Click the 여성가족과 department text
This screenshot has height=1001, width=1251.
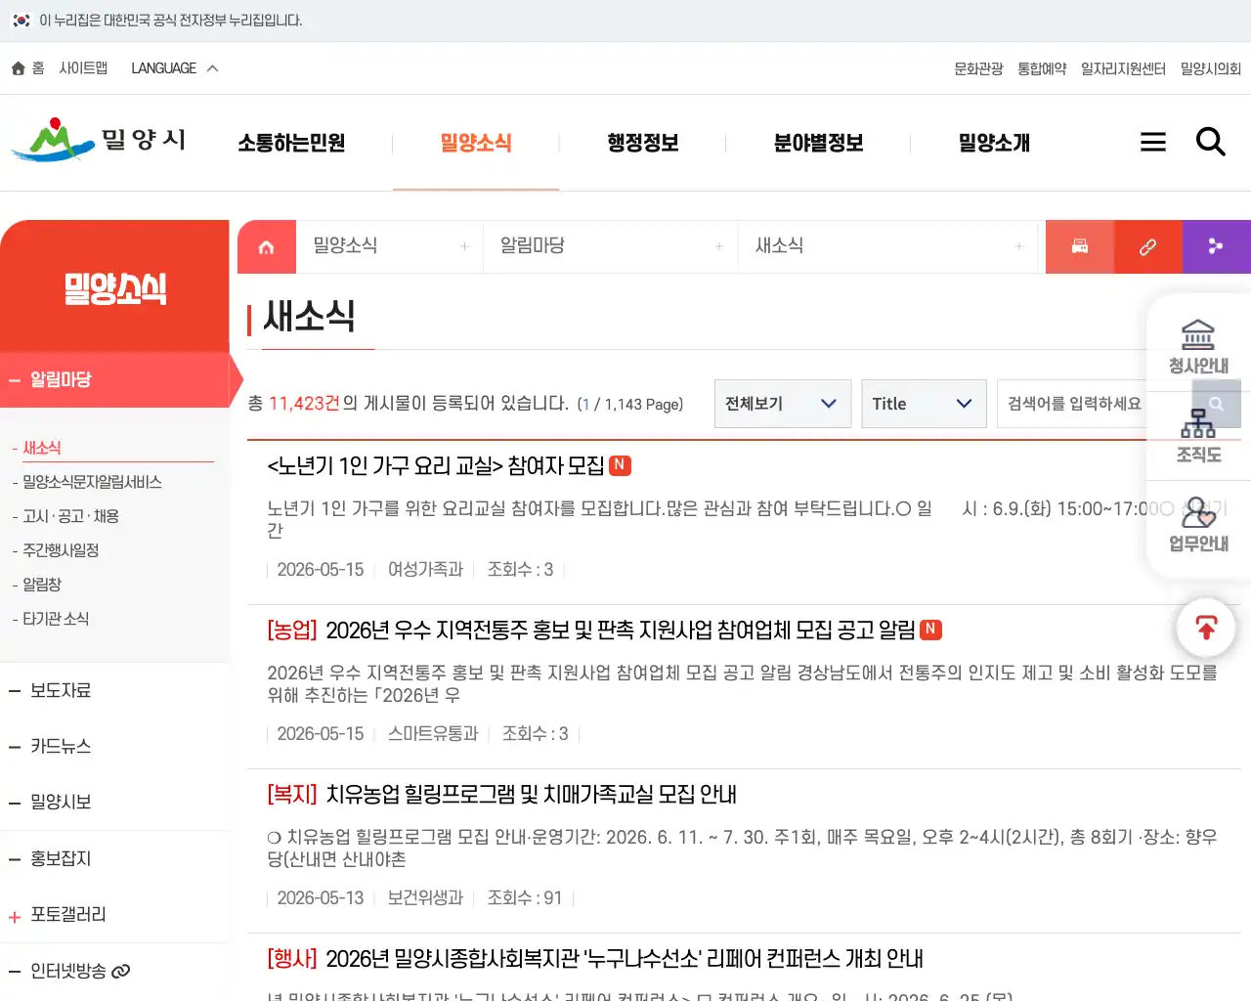tap(425, 569)
